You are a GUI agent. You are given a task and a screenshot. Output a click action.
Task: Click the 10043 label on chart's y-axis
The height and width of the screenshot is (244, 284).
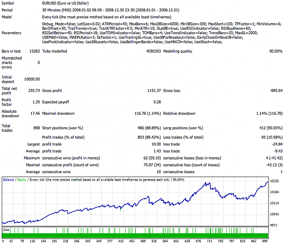coord(274,214)
